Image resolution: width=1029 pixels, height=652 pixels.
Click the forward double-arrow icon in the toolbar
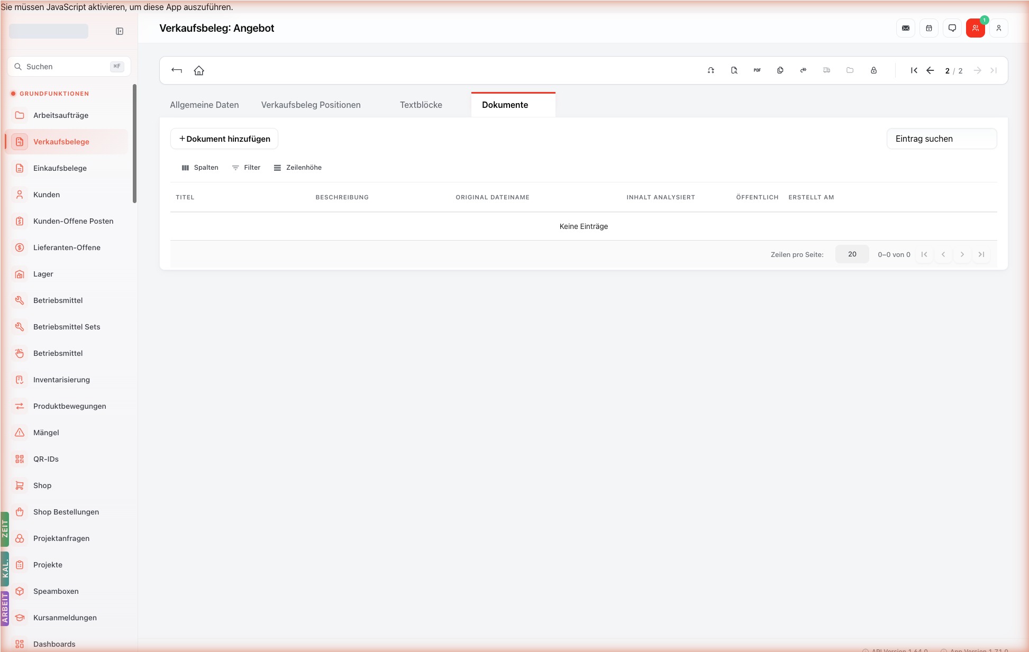(x=804, y=70)
